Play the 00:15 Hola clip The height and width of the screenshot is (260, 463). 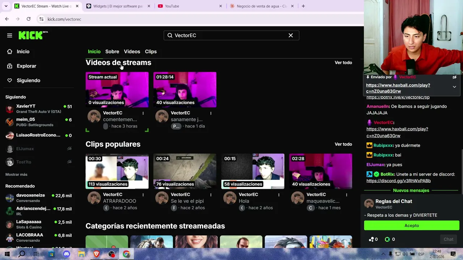pos(253,171)
